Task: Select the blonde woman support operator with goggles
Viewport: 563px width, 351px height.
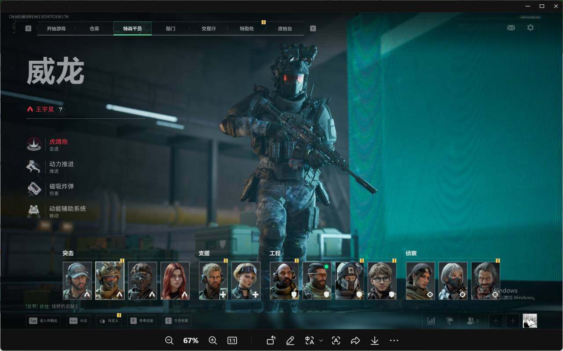Action: click(246, 281)
